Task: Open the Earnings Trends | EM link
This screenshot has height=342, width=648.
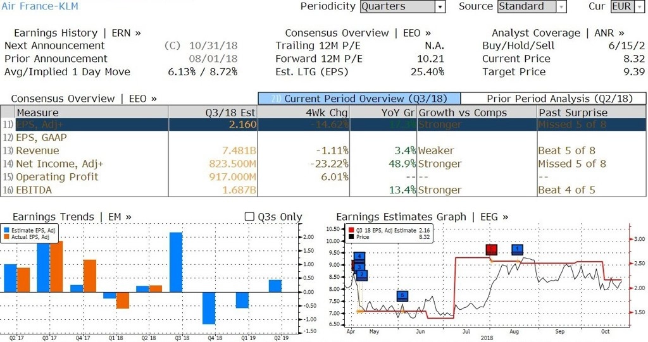Action: click(72, 217)
